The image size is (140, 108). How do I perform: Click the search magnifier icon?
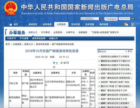point(101,19)
